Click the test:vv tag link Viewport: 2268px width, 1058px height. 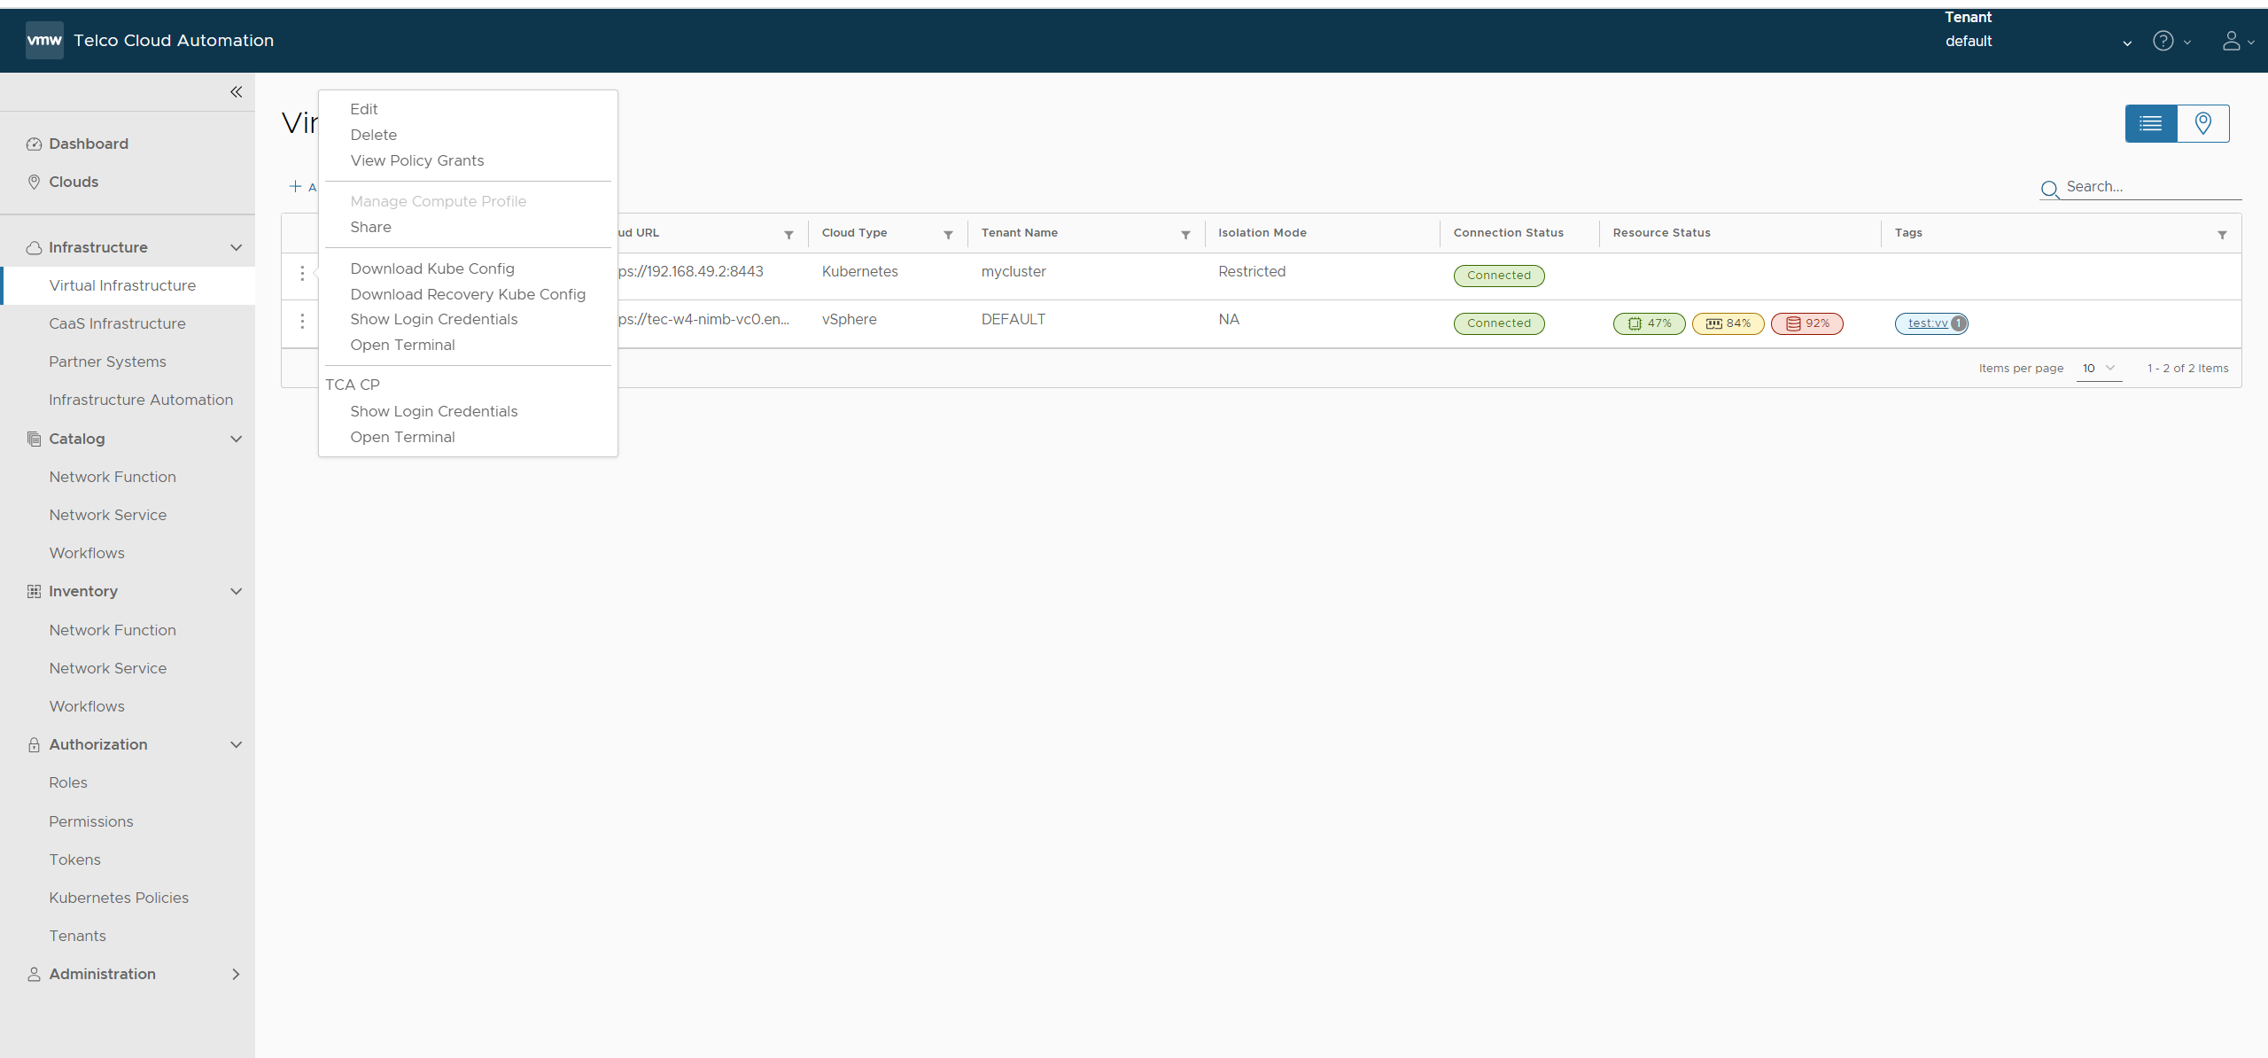pyautogui.click(x=1928, y=323)
